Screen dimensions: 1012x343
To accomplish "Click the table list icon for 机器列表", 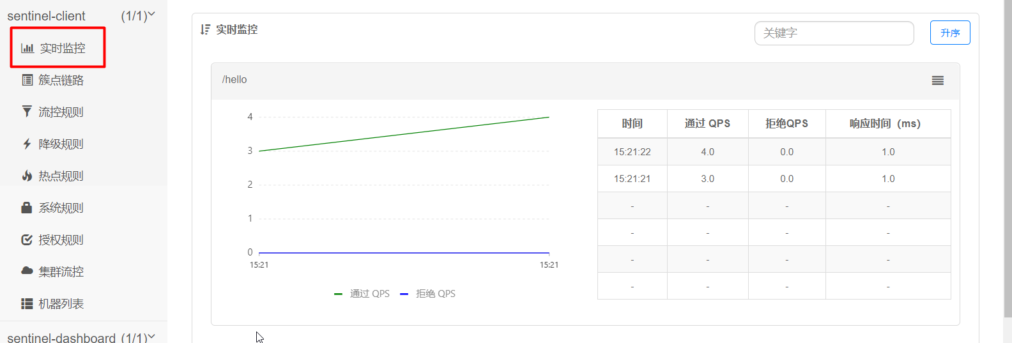I will tap(27, 303).
